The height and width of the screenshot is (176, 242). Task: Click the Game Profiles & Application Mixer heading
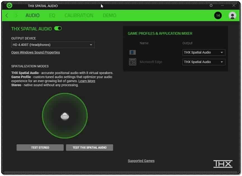click(x=160, y=33)
